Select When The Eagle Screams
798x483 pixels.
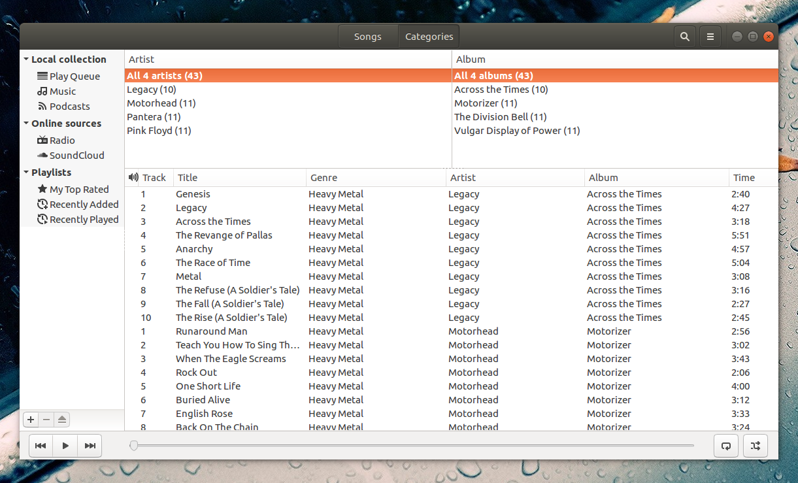pos(452,359)
